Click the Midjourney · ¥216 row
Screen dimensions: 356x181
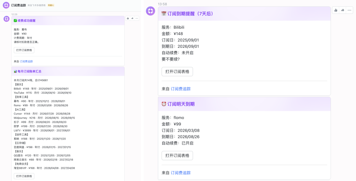(44, 118)
